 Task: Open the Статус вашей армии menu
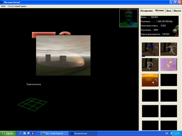pyautogui.click(x=17, y=6)
